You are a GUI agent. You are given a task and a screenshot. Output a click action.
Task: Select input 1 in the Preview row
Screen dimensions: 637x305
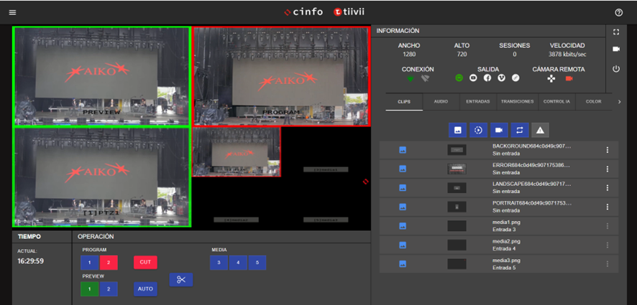click(x=90, y=289)
